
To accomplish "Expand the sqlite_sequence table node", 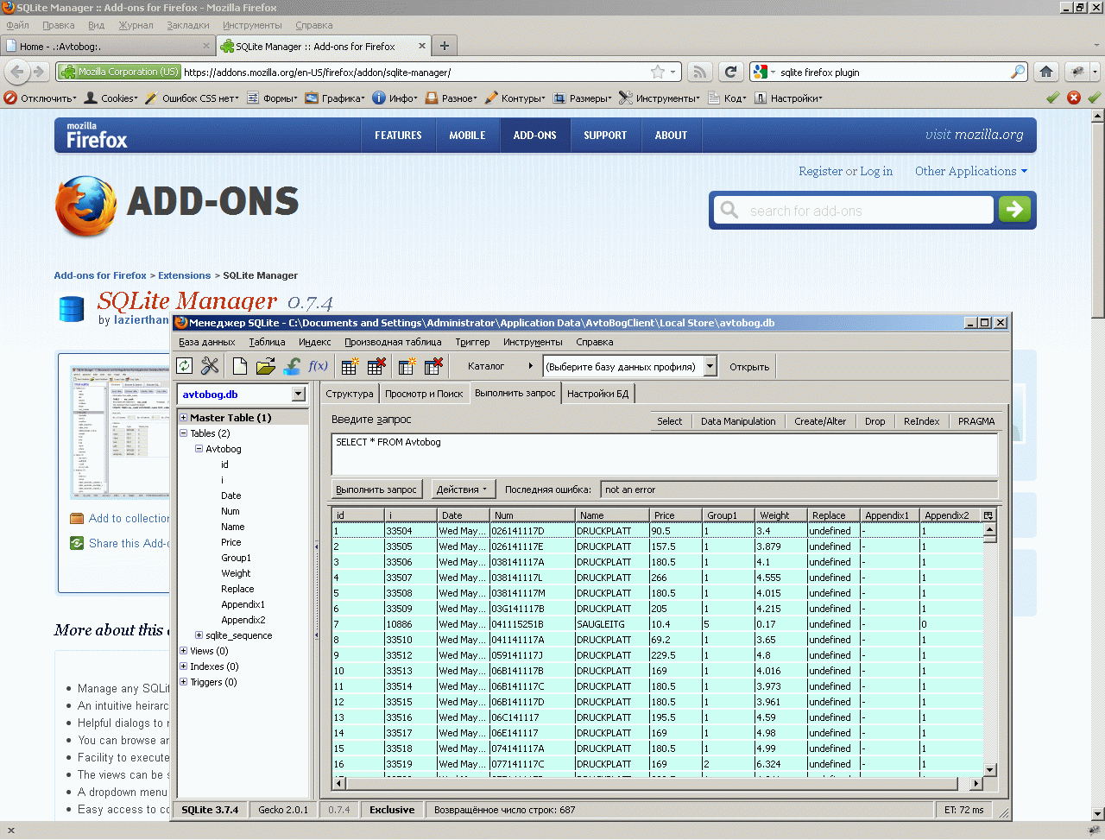I will click(x=199, y=635).
